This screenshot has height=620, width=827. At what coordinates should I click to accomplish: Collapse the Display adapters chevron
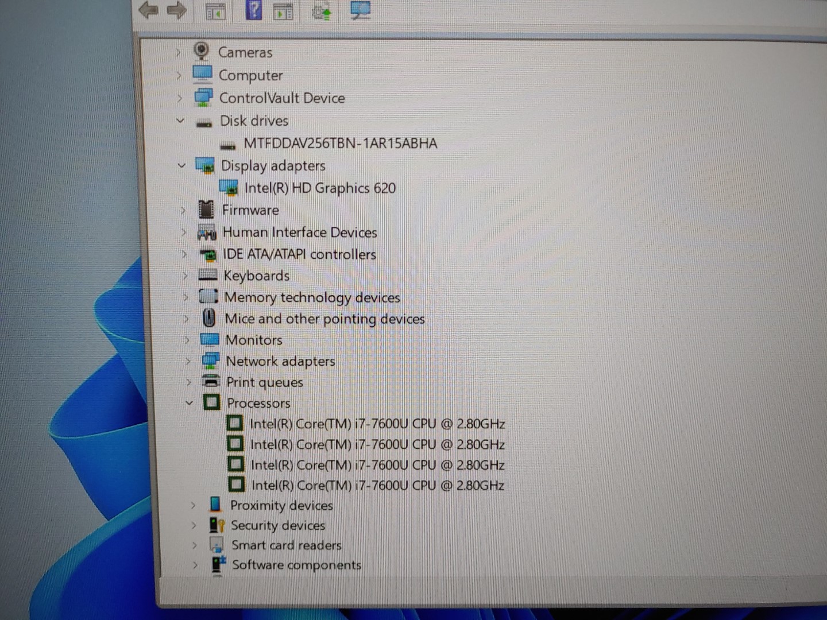pos(181,166)
